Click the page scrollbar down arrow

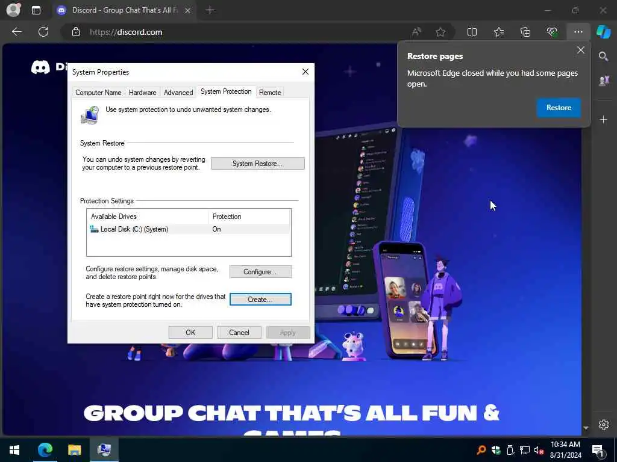coord(586,428)
